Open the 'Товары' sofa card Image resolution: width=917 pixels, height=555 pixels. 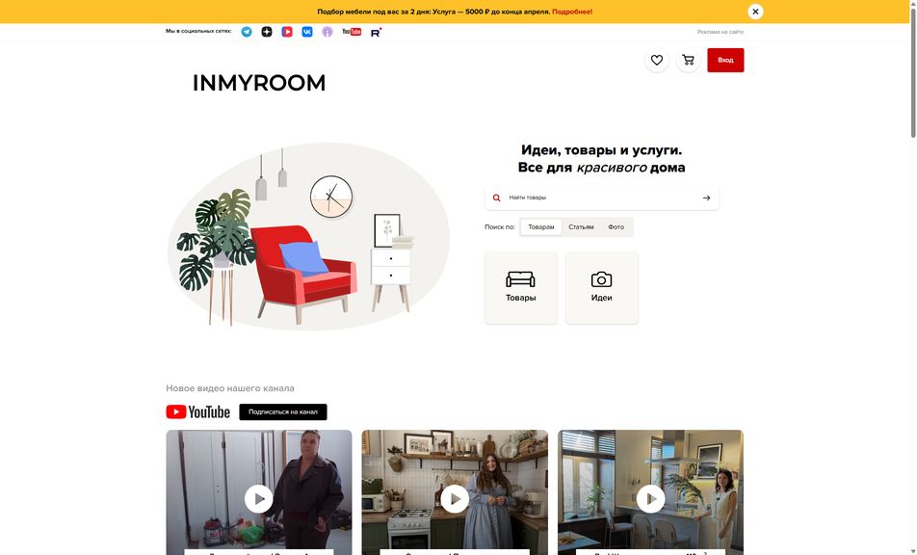[x=521, y=288]
